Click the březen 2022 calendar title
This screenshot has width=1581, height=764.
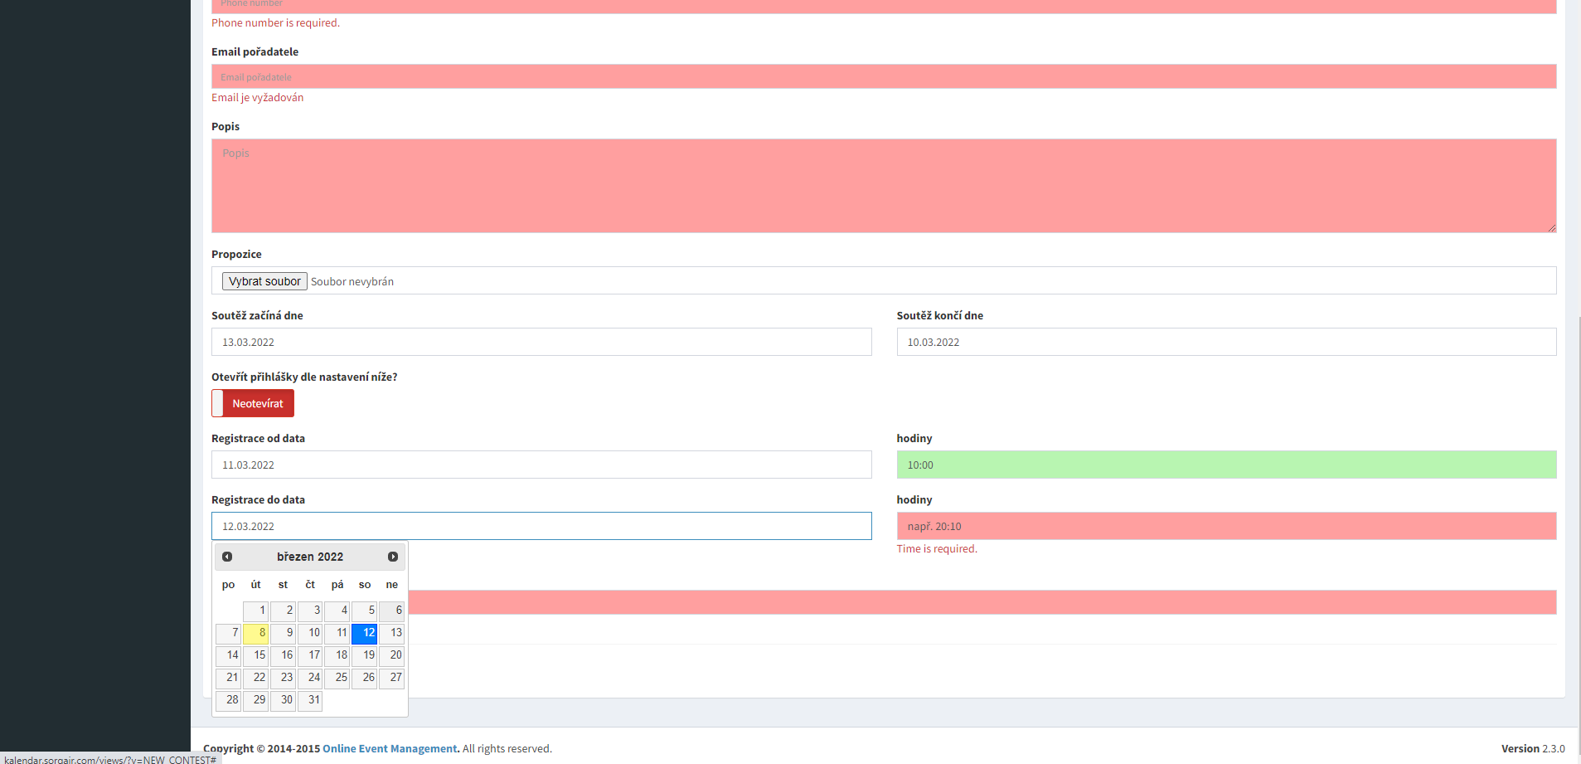pyautogui.click(x=310, y=557)
